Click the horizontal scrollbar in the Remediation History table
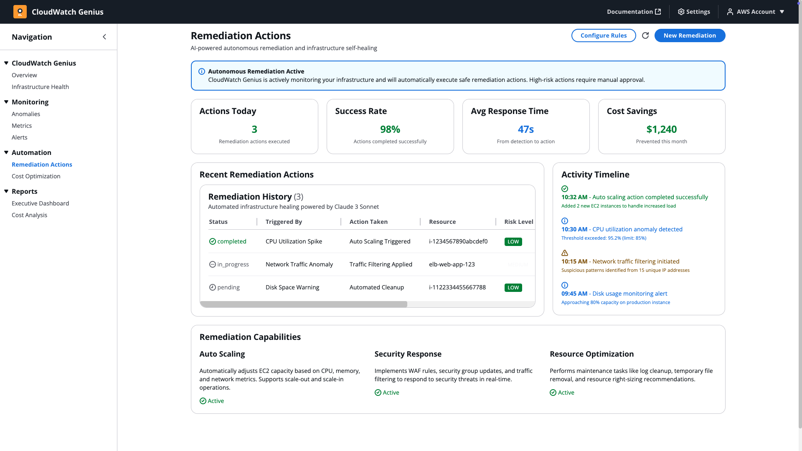The image size is (802, 451). pyautogui.click(x=304, y=304)
